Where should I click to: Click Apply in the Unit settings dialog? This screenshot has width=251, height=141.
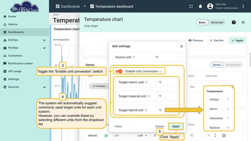(x=176, y=126)
